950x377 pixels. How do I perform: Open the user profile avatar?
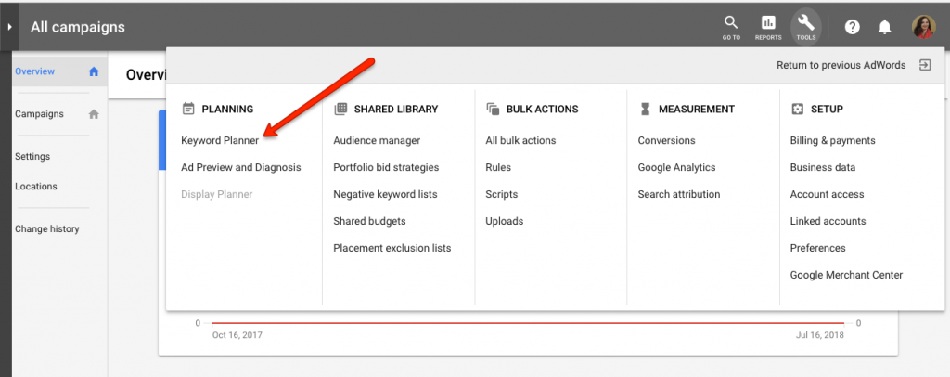point(924,27)
